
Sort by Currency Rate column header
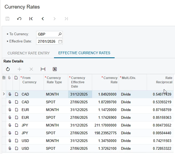106,82
